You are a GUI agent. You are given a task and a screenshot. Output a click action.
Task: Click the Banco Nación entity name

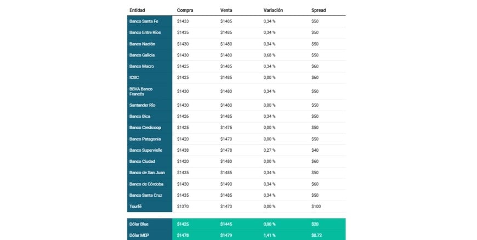(142, 44)
